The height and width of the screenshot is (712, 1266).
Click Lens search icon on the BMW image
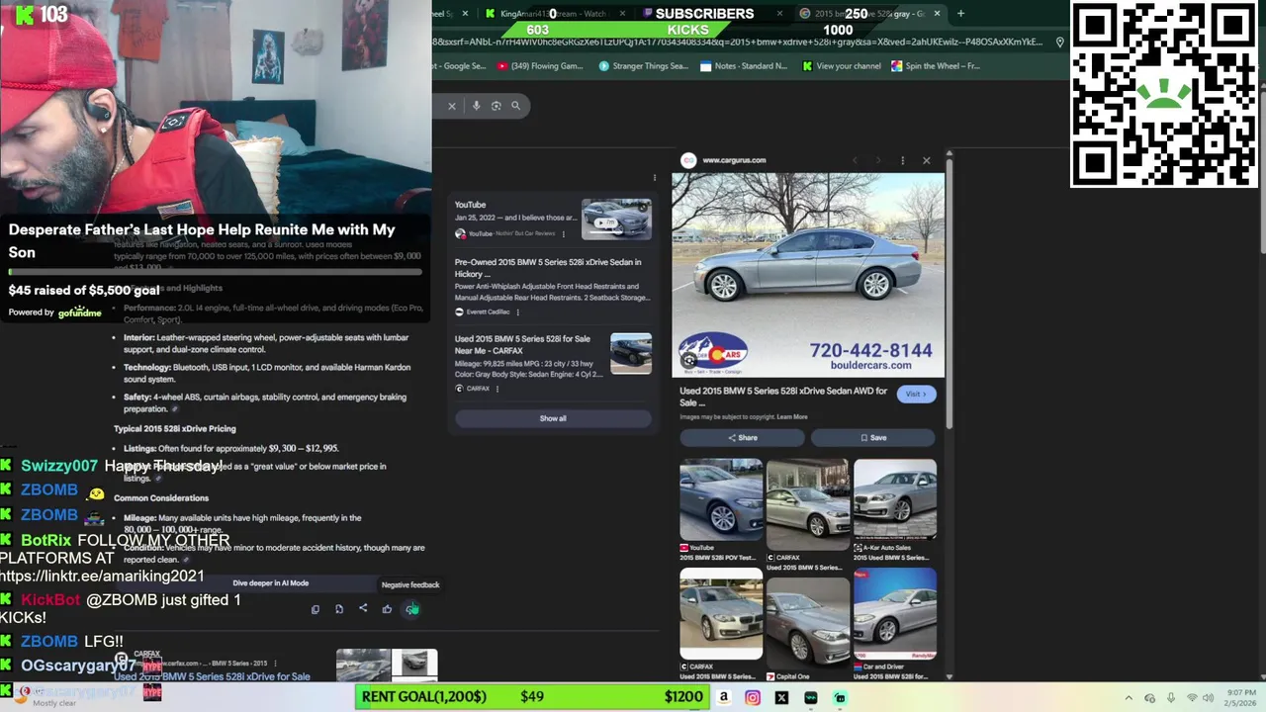[689, 361]
